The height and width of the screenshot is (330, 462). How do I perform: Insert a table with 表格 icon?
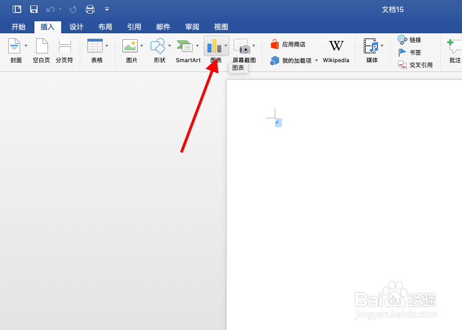click(95, 46)
